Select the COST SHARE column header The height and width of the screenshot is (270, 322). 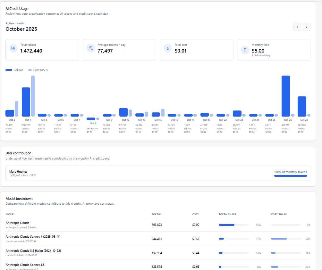click(279, 214)
